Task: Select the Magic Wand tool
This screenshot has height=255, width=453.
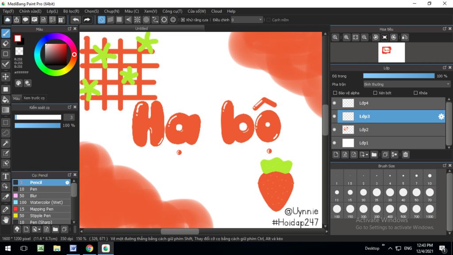Action: [6, 143]
